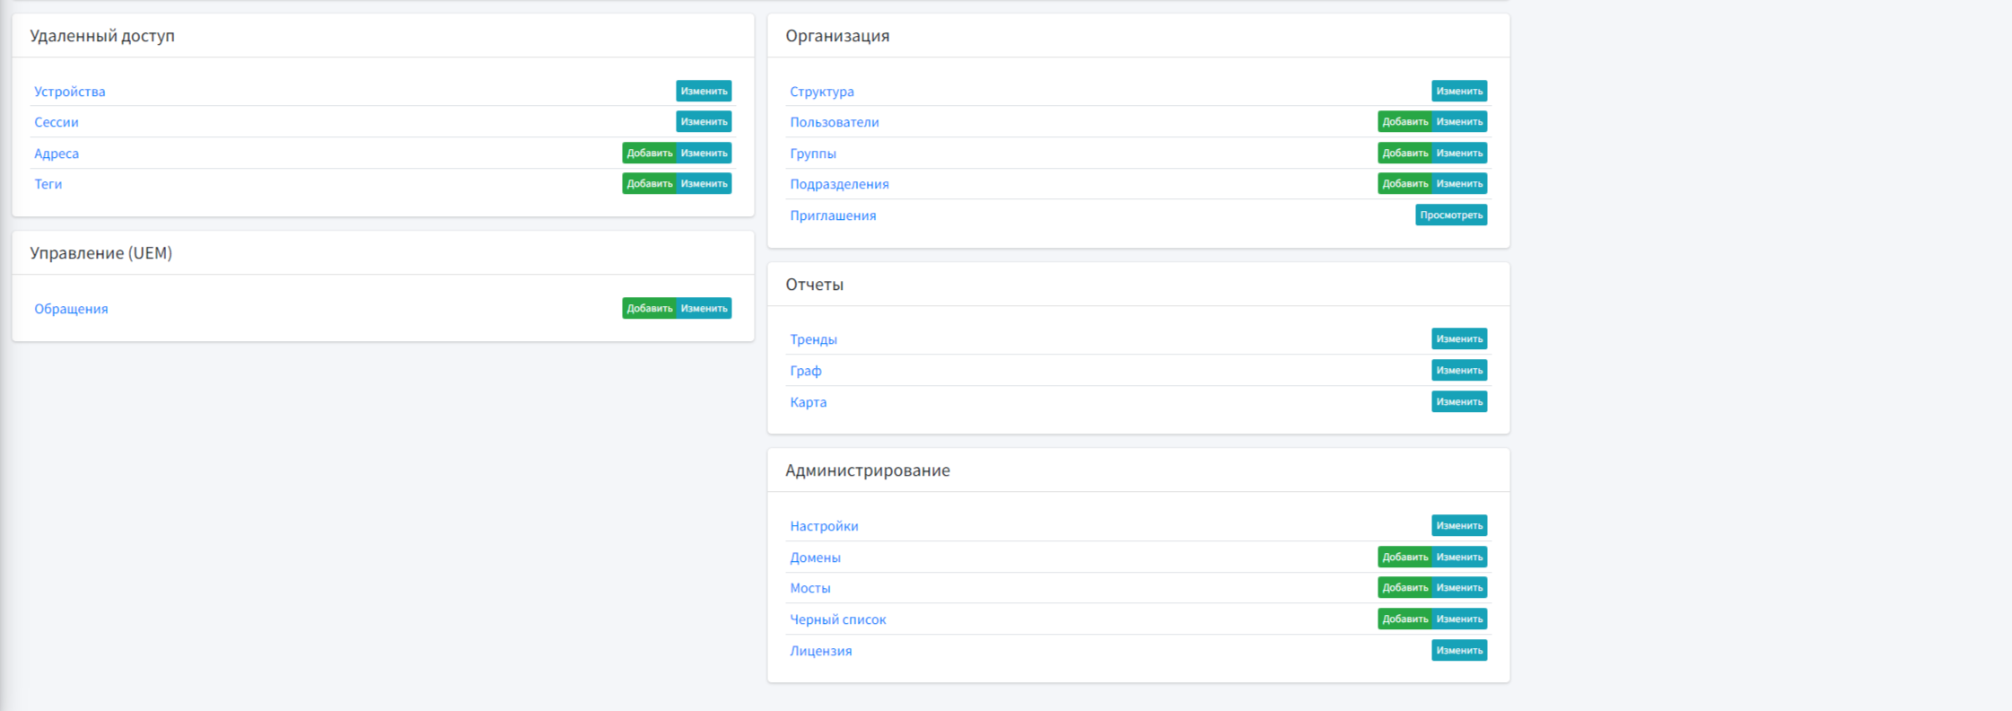Click the Удаленный доступ section heading
This screenshot has width=2012, height=711.
click(102, 36)
